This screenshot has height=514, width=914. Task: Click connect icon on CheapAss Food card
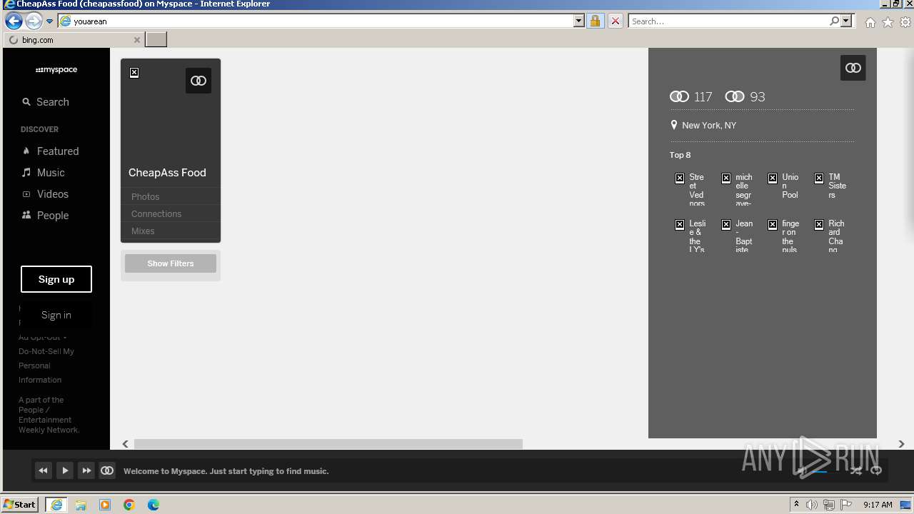(199, 81)
